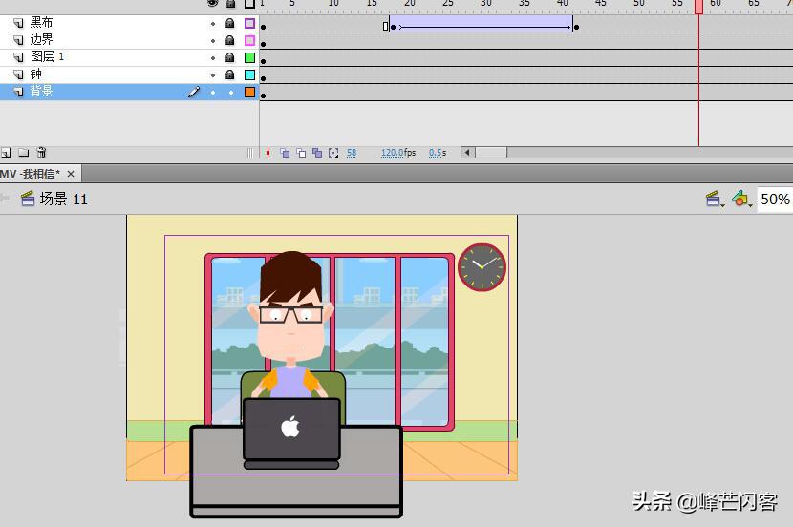Hide the 背景 layer
This screenshot has width=793, height=527.
click(213, 93)
